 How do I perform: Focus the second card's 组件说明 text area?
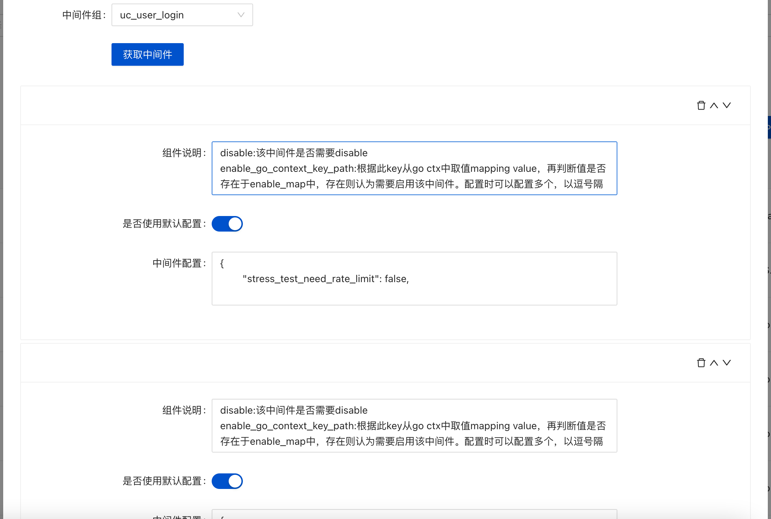coord(414,426)
